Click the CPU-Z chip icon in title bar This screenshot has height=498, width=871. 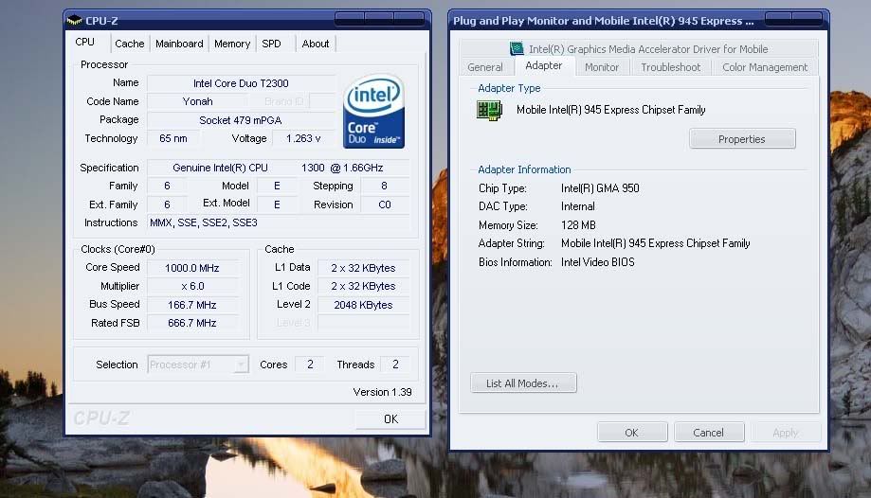74,21
